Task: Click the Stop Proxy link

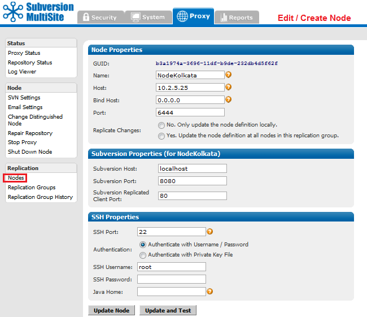Action: pos(22,142)
